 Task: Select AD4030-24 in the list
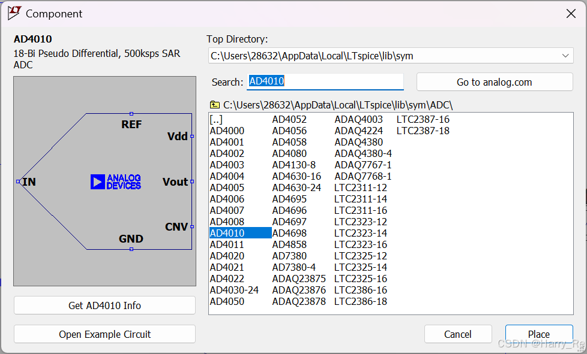pyautogui.click(x=234, y=290)
